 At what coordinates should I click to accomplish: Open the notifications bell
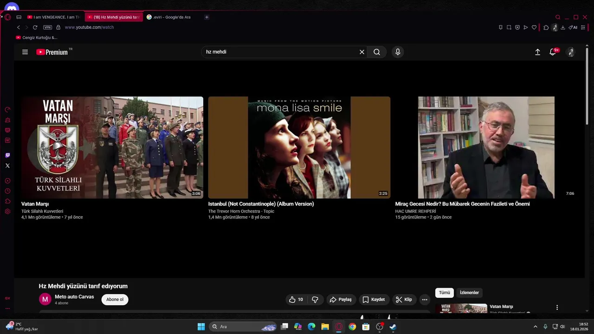[553, 52]
